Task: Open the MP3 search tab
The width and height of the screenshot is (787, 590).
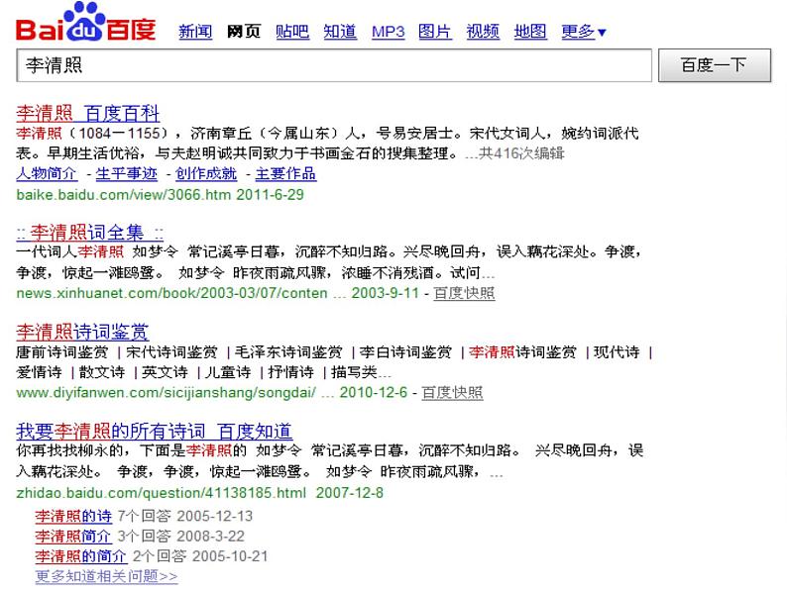Action: pos(388,32)
